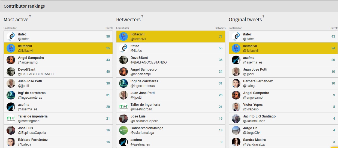
Task: Select the 71 retweets count for licitacivil
Action: (x=220, y=37)
